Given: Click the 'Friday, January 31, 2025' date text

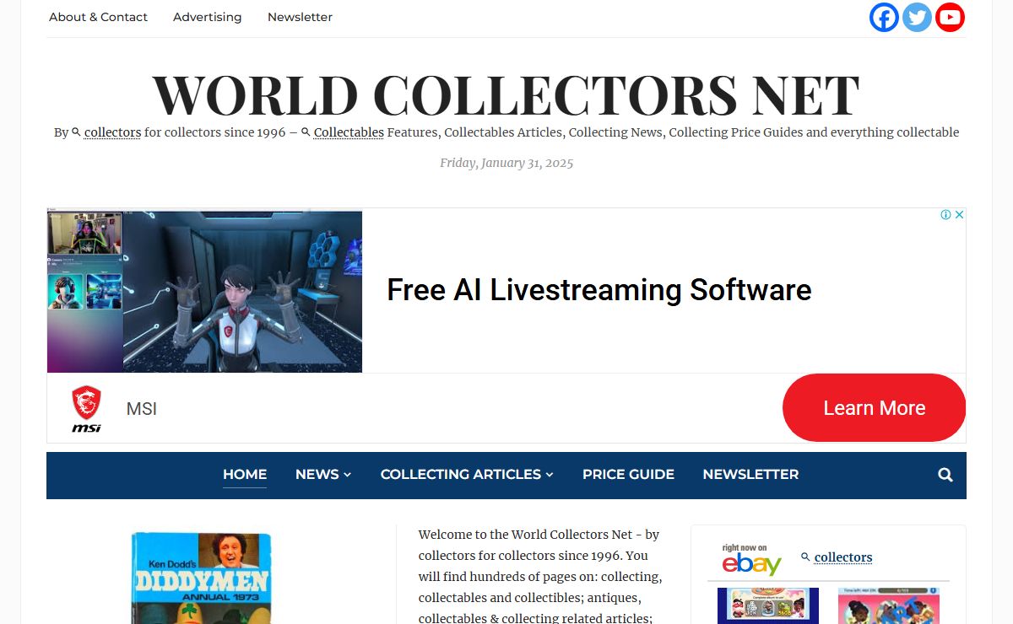Looking at the screenshot, I should 506,163.
